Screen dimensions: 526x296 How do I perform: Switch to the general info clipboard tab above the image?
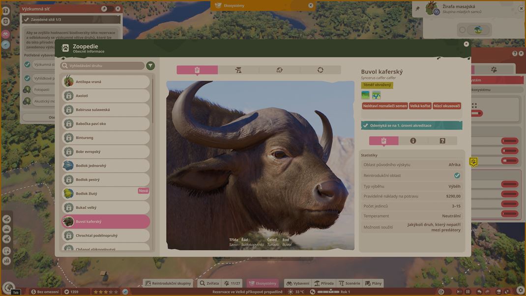point(197,70)
